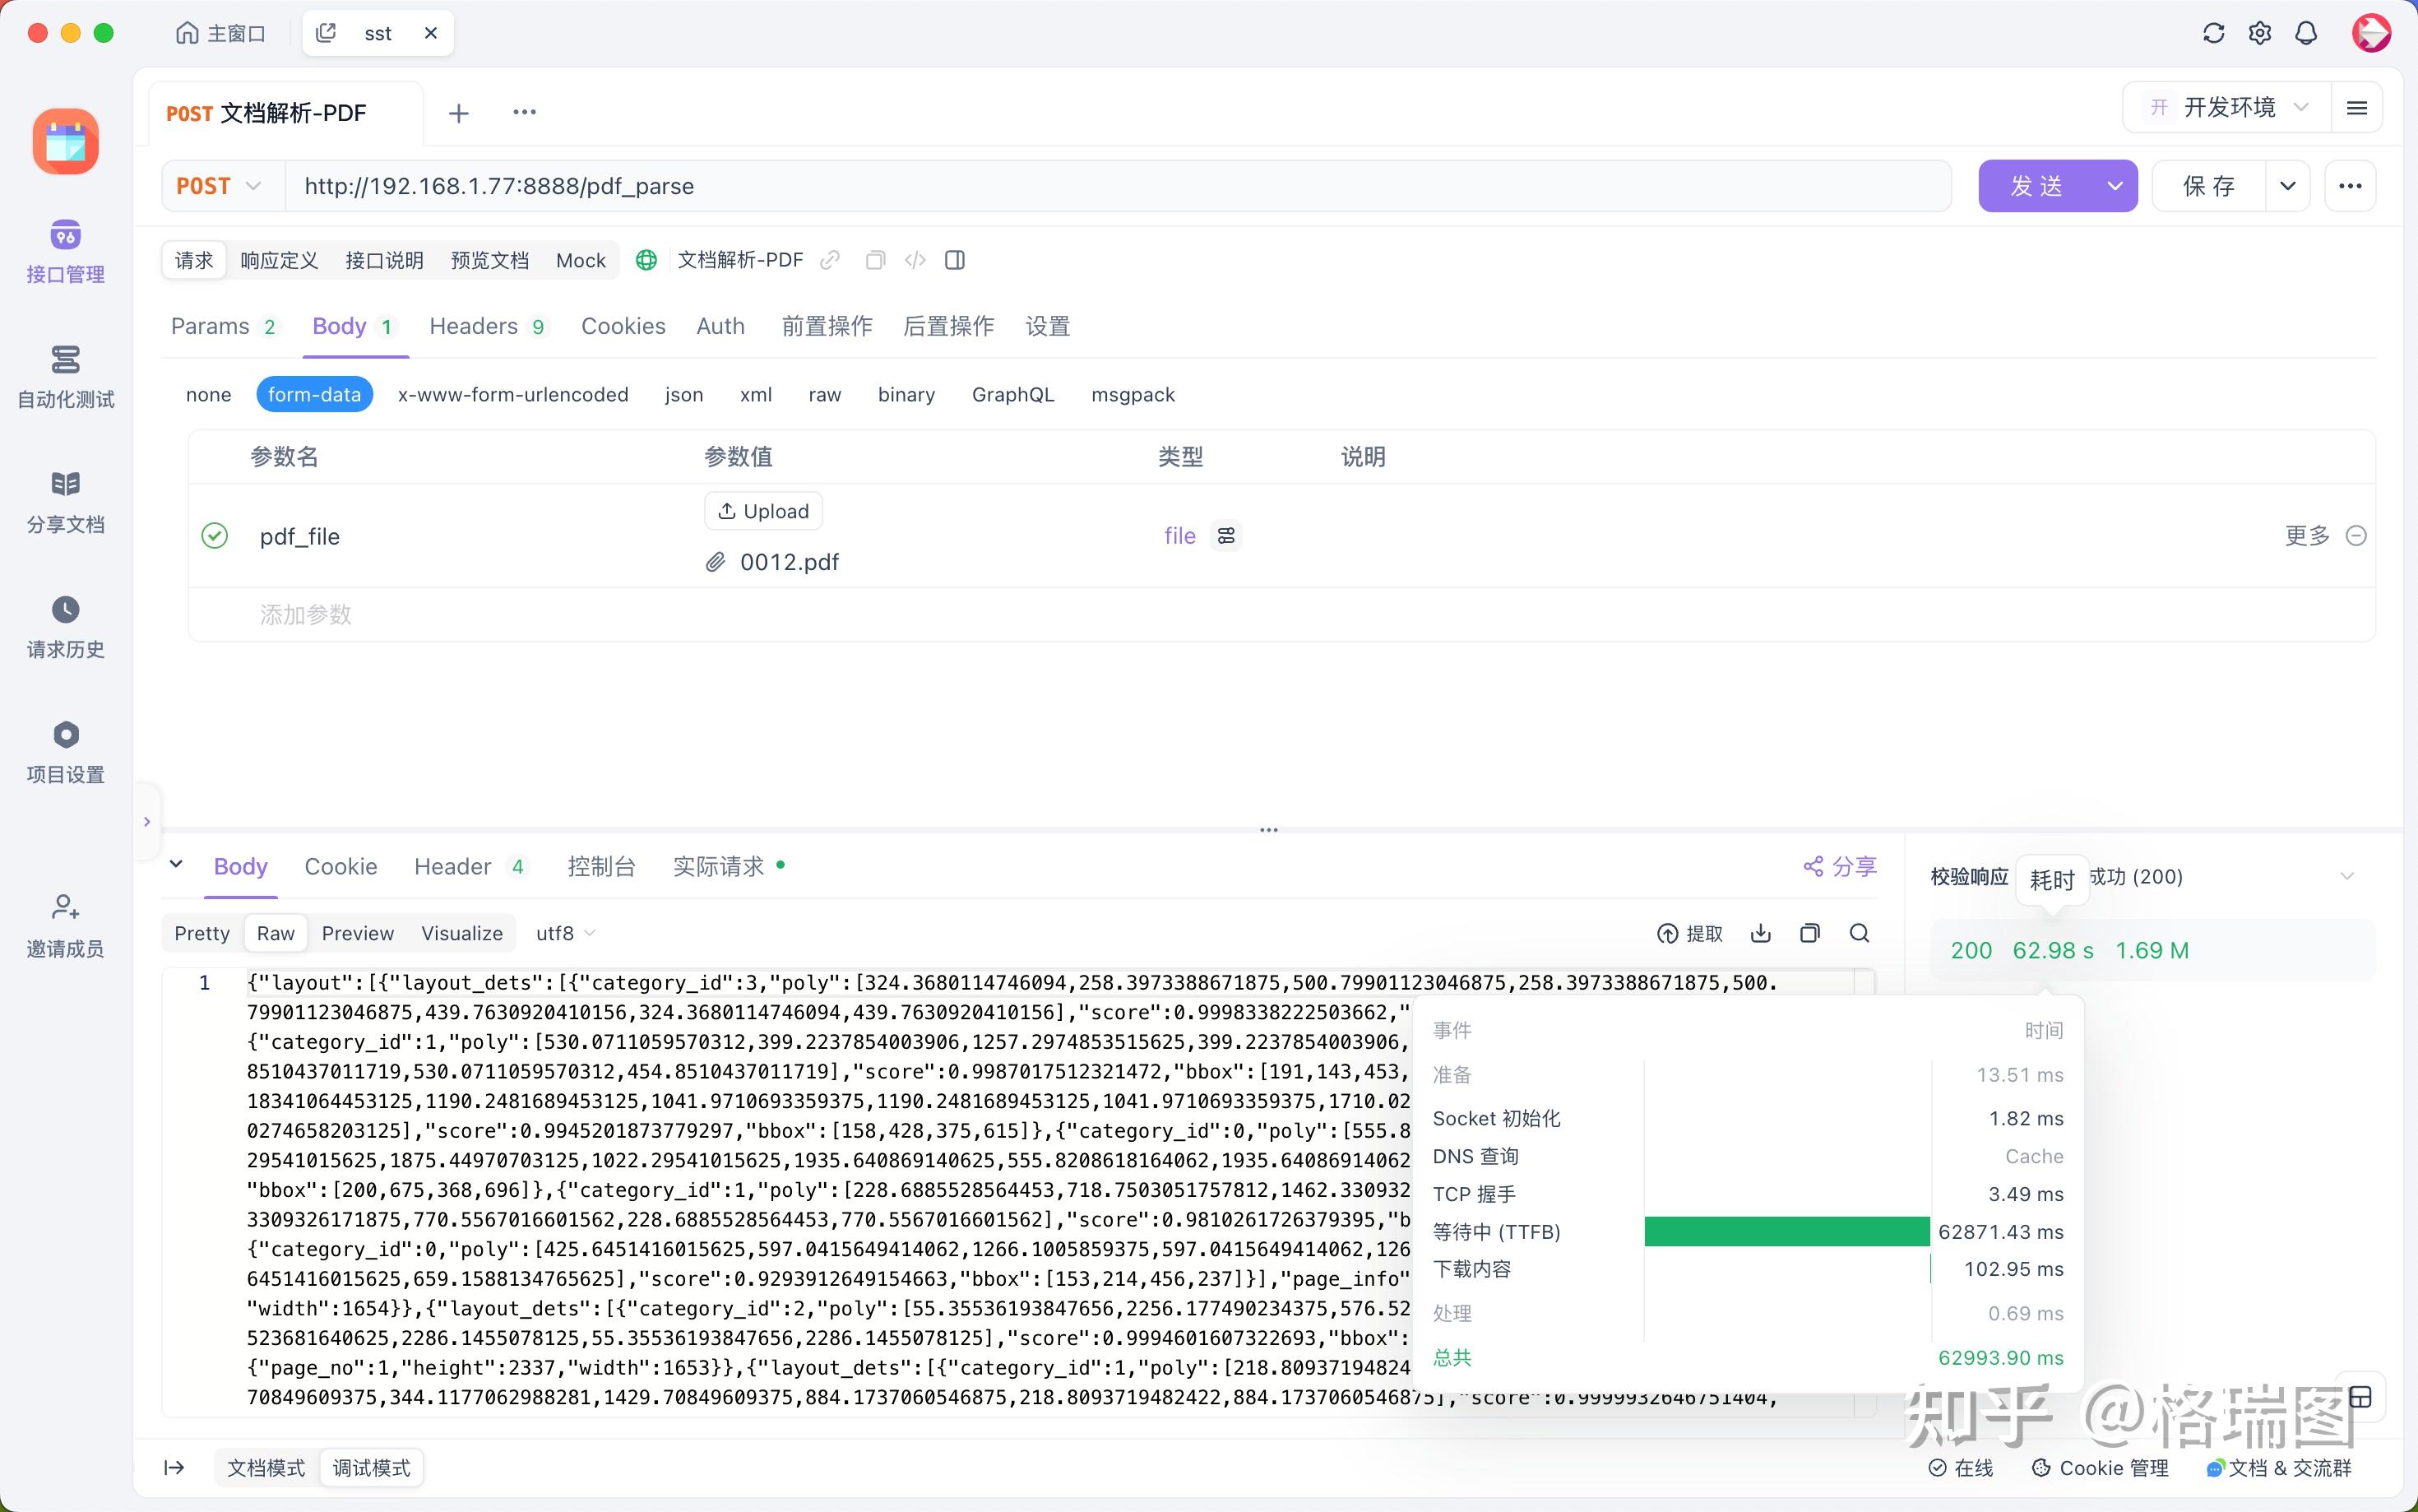Select the json body type
2418x1512 pixels.
pos(683,395)
